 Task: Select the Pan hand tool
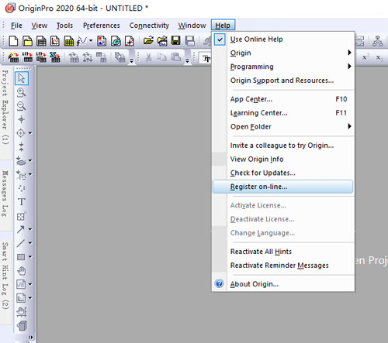[x=21, y=270]
